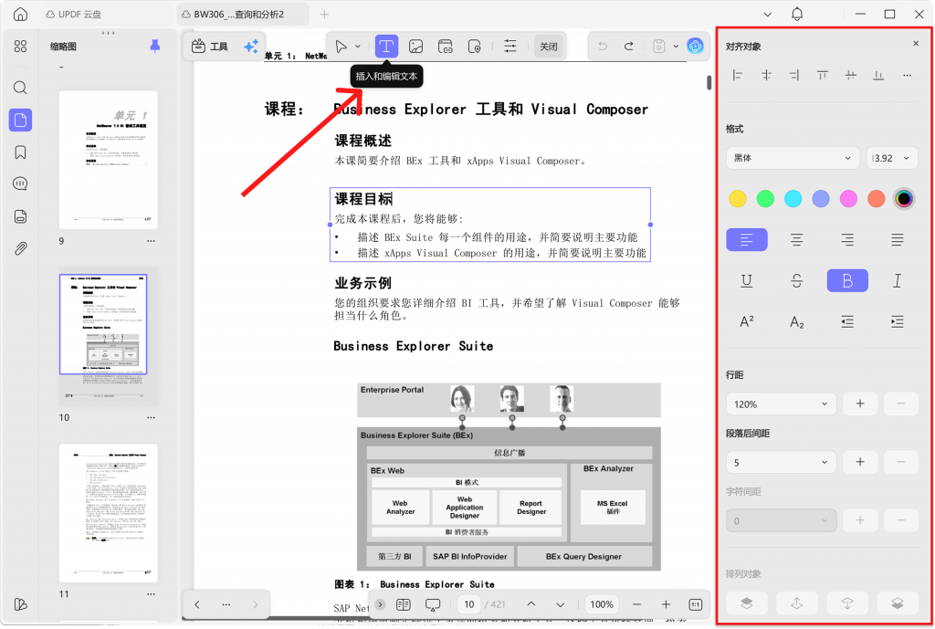Align objects to the top edge
Viewport: 935px width, 629px height.
(x=823, y=75)
